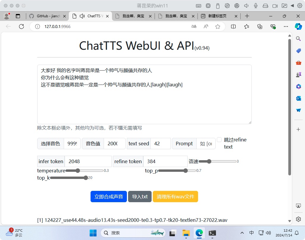Click the keyboard icon in the VM toolbar
Image resolution: width=305 pixels, height=240 pixels.
pyautogui.click(x=198, y=6)
